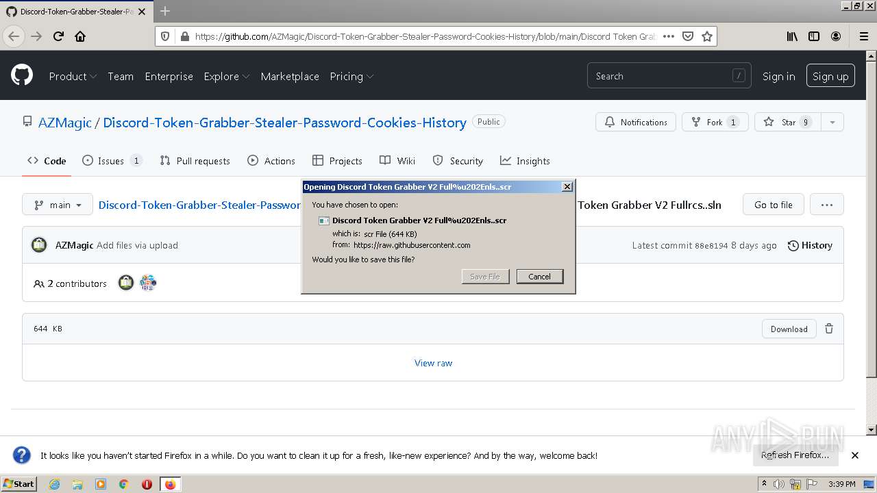
Task: Click the second contributor avatar
Action: (148, 283)
